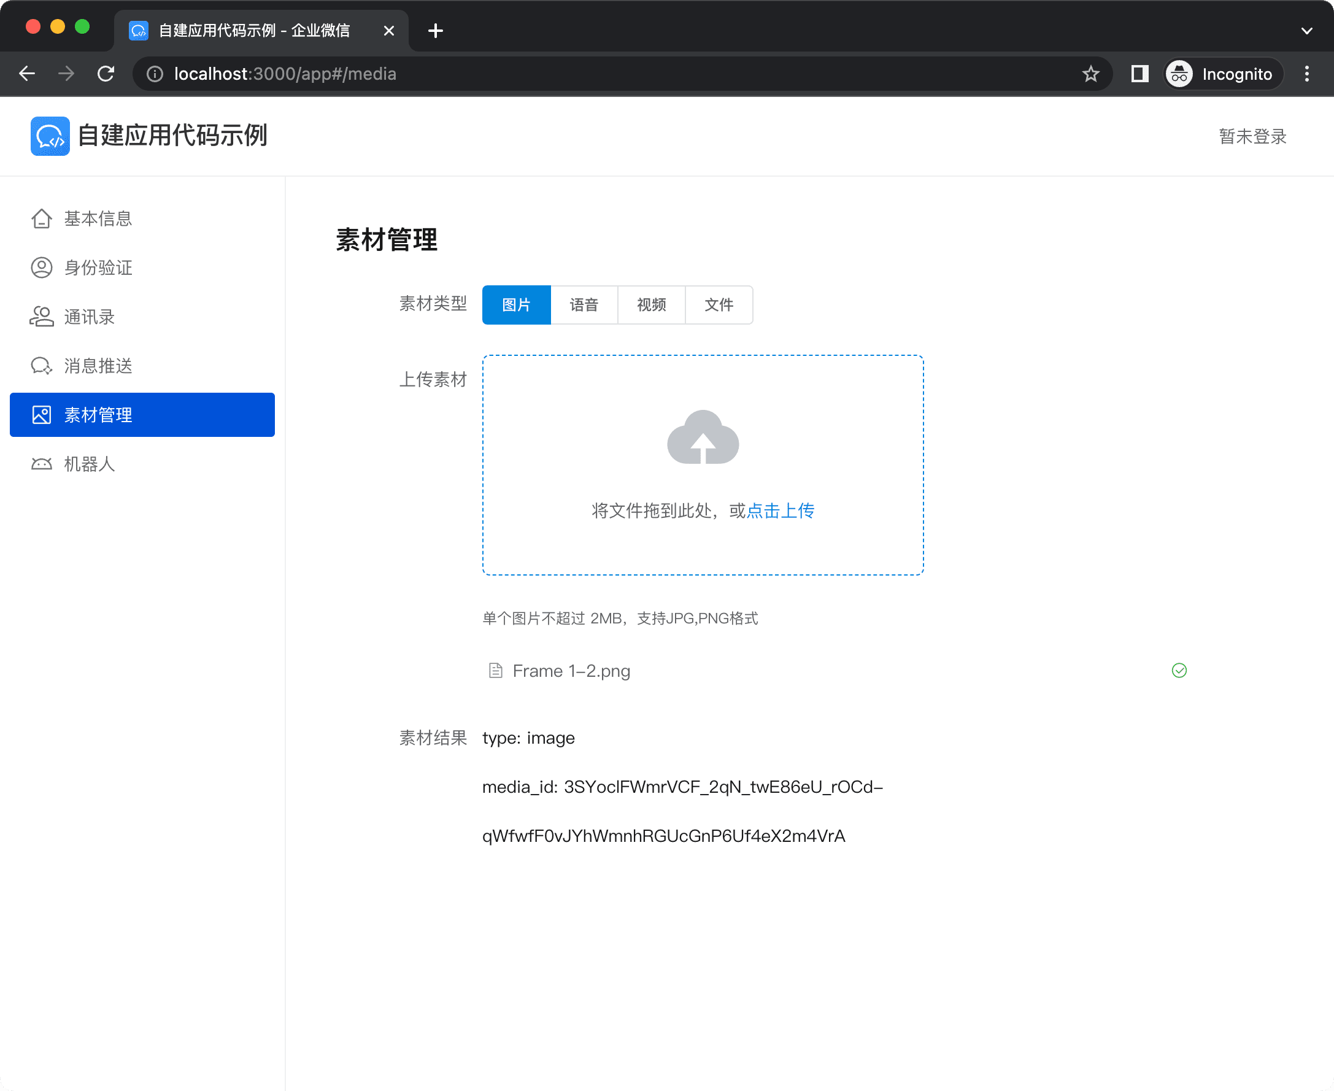Screen dimensions: 1334x1091
Task: Select 语音 material type
Action: pyautogui.click(x=584, y=306)
